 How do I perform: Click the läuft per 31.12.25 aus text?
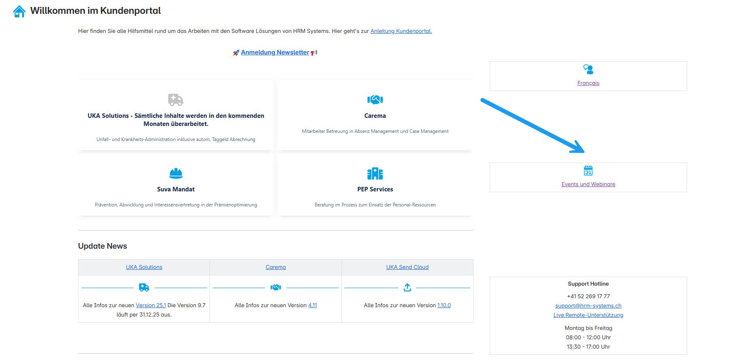144,314
